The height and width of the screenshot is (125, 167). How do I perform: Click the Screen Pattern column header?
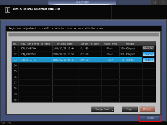[x=90, y=44]
